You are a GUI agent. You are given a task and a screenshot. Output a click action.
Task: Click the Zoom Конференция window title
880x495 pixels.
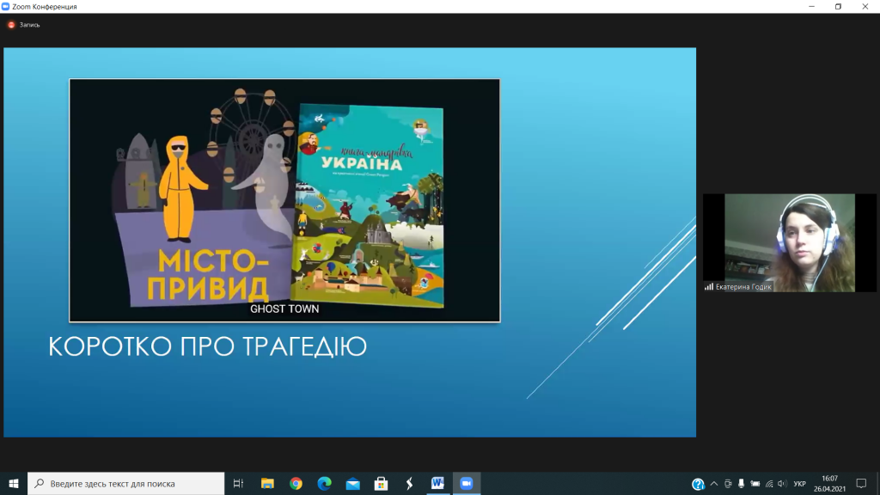click(45, 7)
